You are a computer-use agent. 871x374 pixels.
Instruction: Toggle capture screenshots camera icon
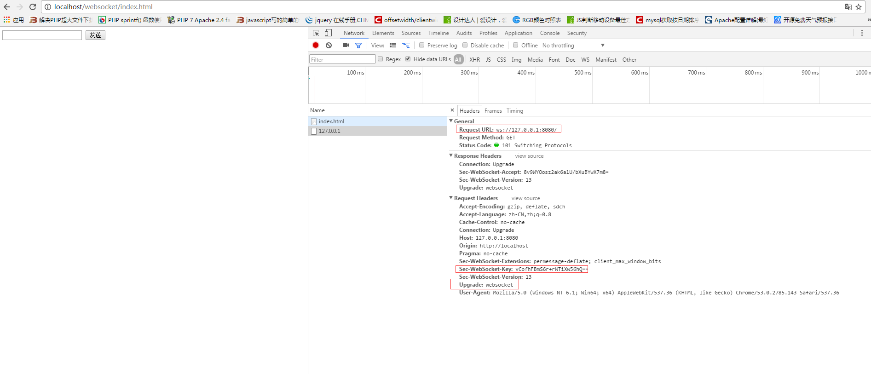point(346,45)
